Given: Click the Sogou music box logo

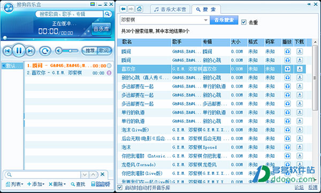Looking at the screenshot, I should coord(9,8).
